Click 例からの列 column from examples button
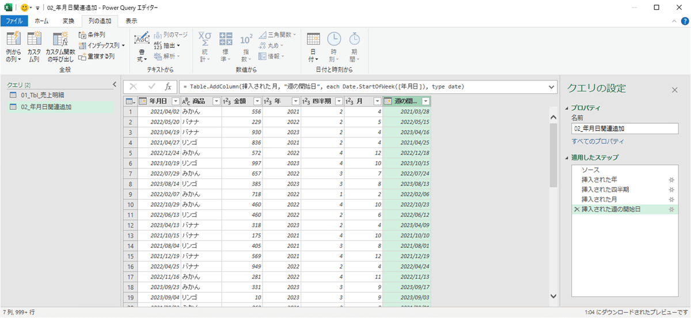The height and width of the screenshot is (318, 691). click(13, 47)
